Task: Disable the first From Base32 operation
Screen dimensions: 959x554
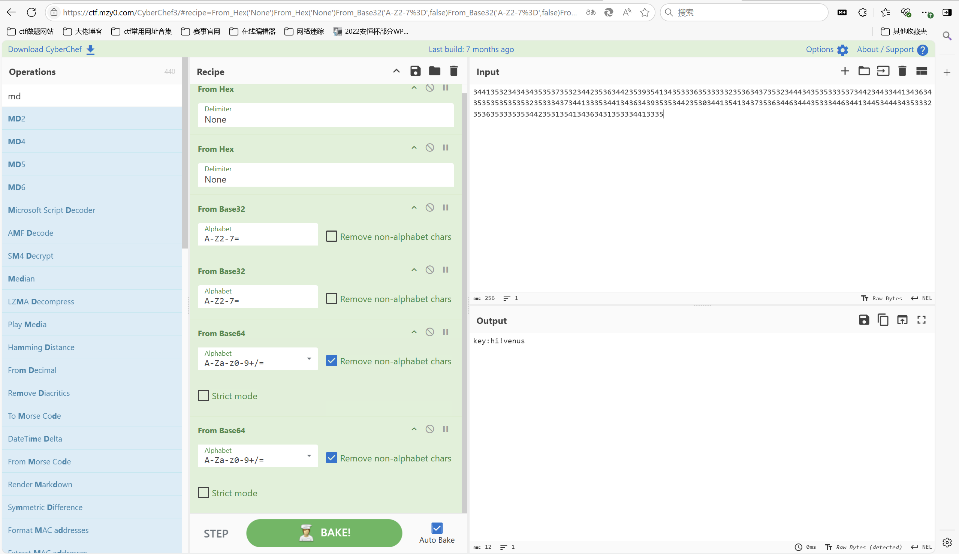Action: 429,207
